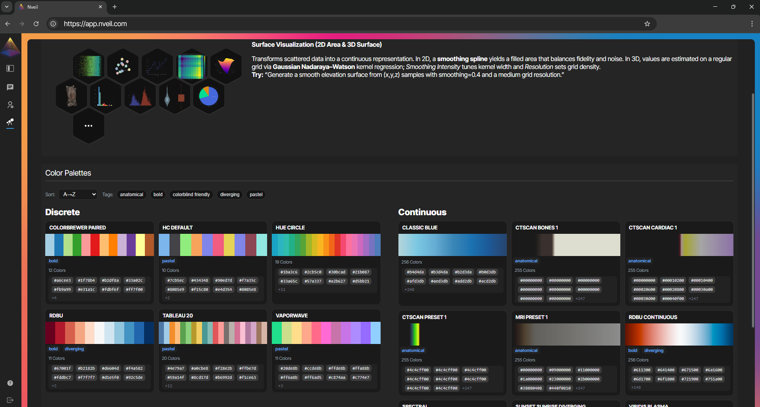
Task: Open the browser three-dot menu
Action: coord(752,24)
